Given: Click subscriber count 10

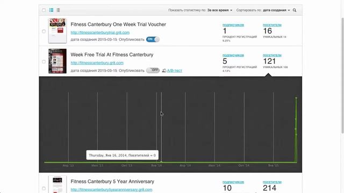Looking at the screenshot, I should point(227,188).
